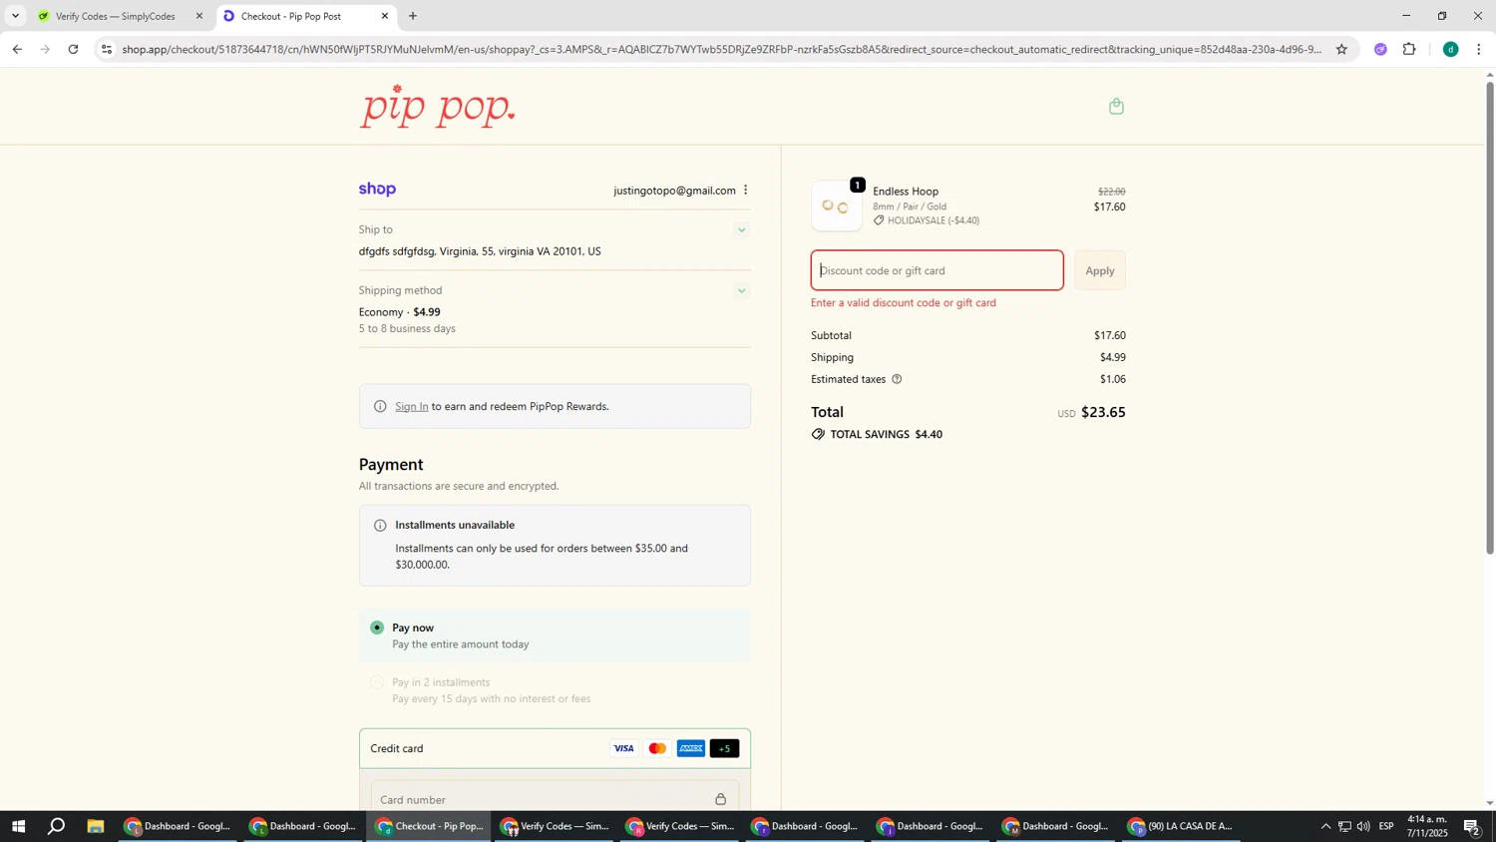Screen dimensions: 1496x842
Task: Click estimated taxes help icon
Action: click(897, 379)
